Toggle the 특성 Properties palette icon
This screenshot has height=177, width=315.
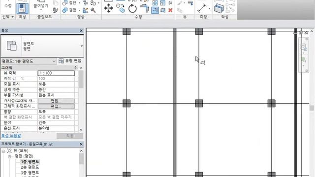[22, 8]
